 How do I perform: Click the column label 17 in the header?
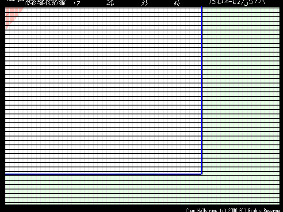[76, 3]
